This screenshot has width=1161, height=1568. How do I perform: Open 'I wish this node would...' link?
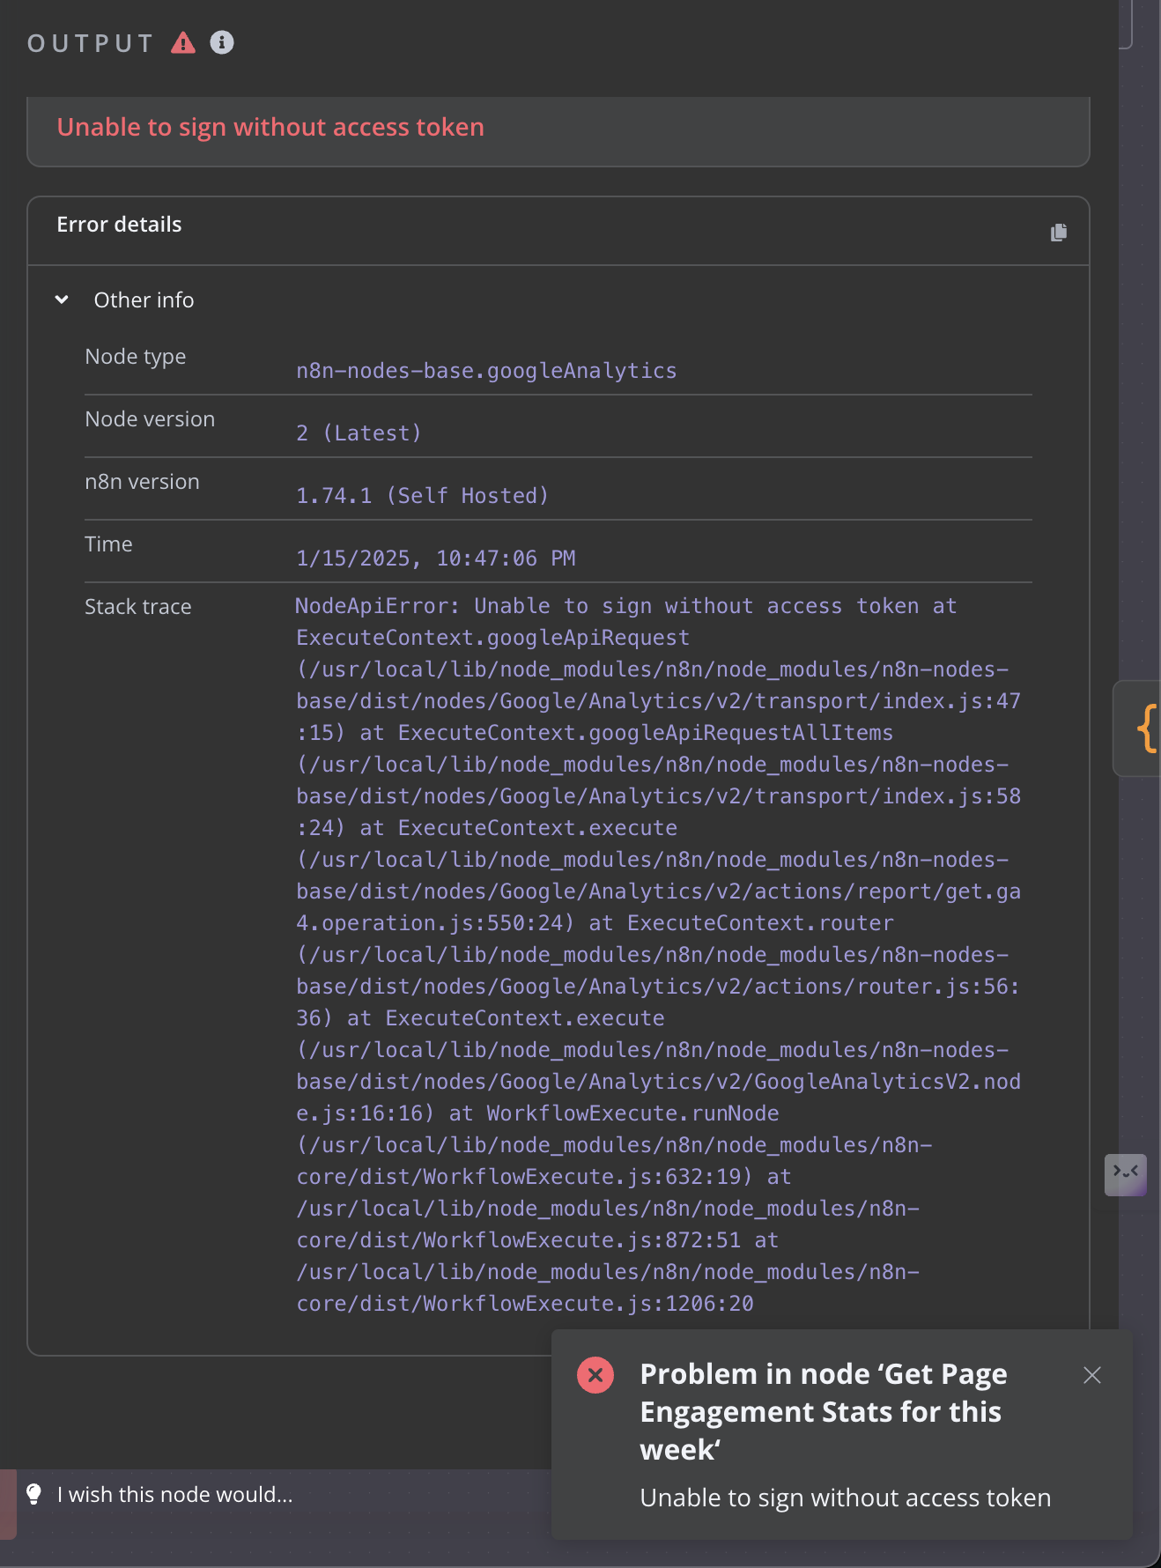click(174, 1495)
